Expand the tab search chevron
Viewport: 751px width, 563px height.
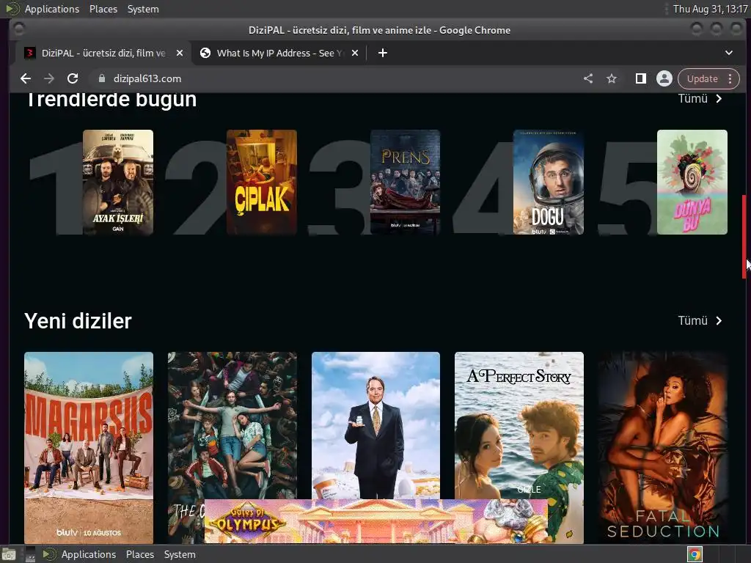(729, 53)
